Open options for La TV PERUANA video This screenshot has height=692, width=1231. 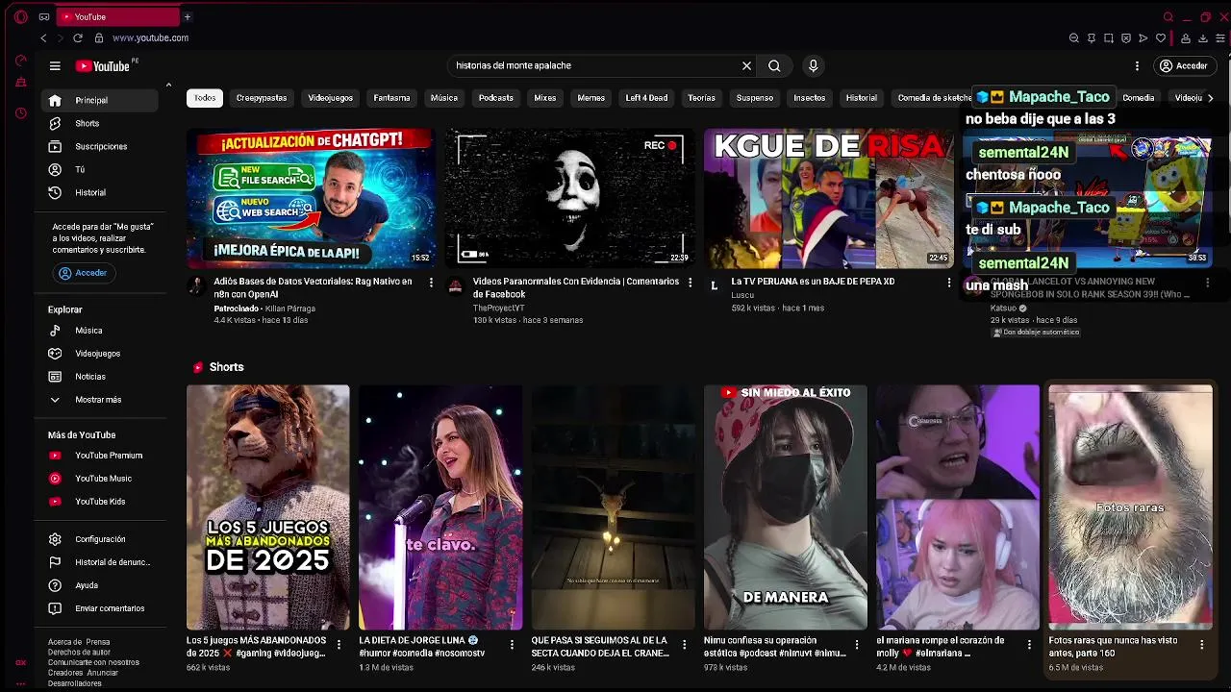click(948, 283)
